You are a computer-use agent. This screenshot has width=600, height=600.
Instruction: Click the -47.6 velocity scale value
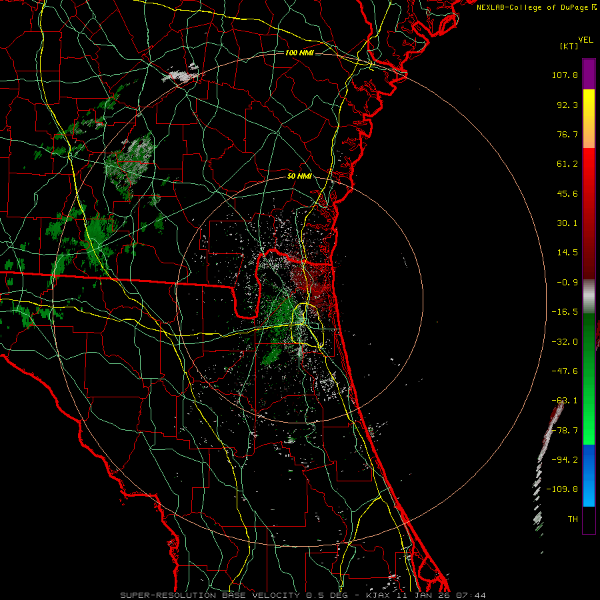tap(565, 371)
